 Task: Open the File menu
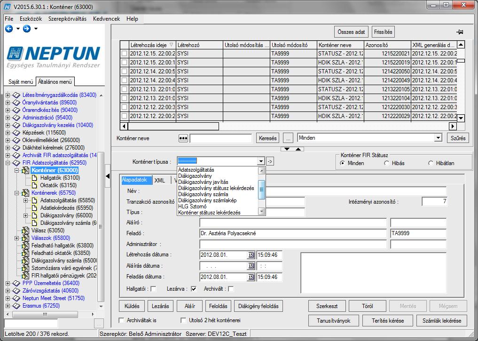[9, 19]
